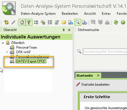This screenshot has height=110, width=127.
Task: Click the yellow sticky note toolbar icon
Action: (x=64, y=22)
